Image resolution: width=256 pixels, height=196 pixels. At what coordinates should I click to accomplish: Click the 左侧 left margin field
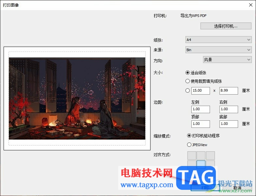click(x=200, y=109)
